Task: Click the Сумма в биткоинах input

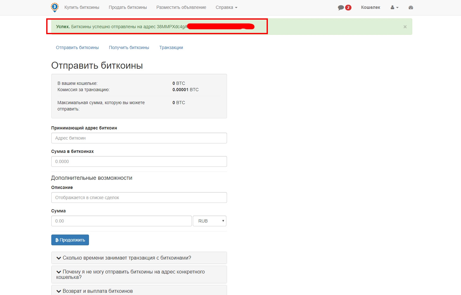Action: click(139, 161)
